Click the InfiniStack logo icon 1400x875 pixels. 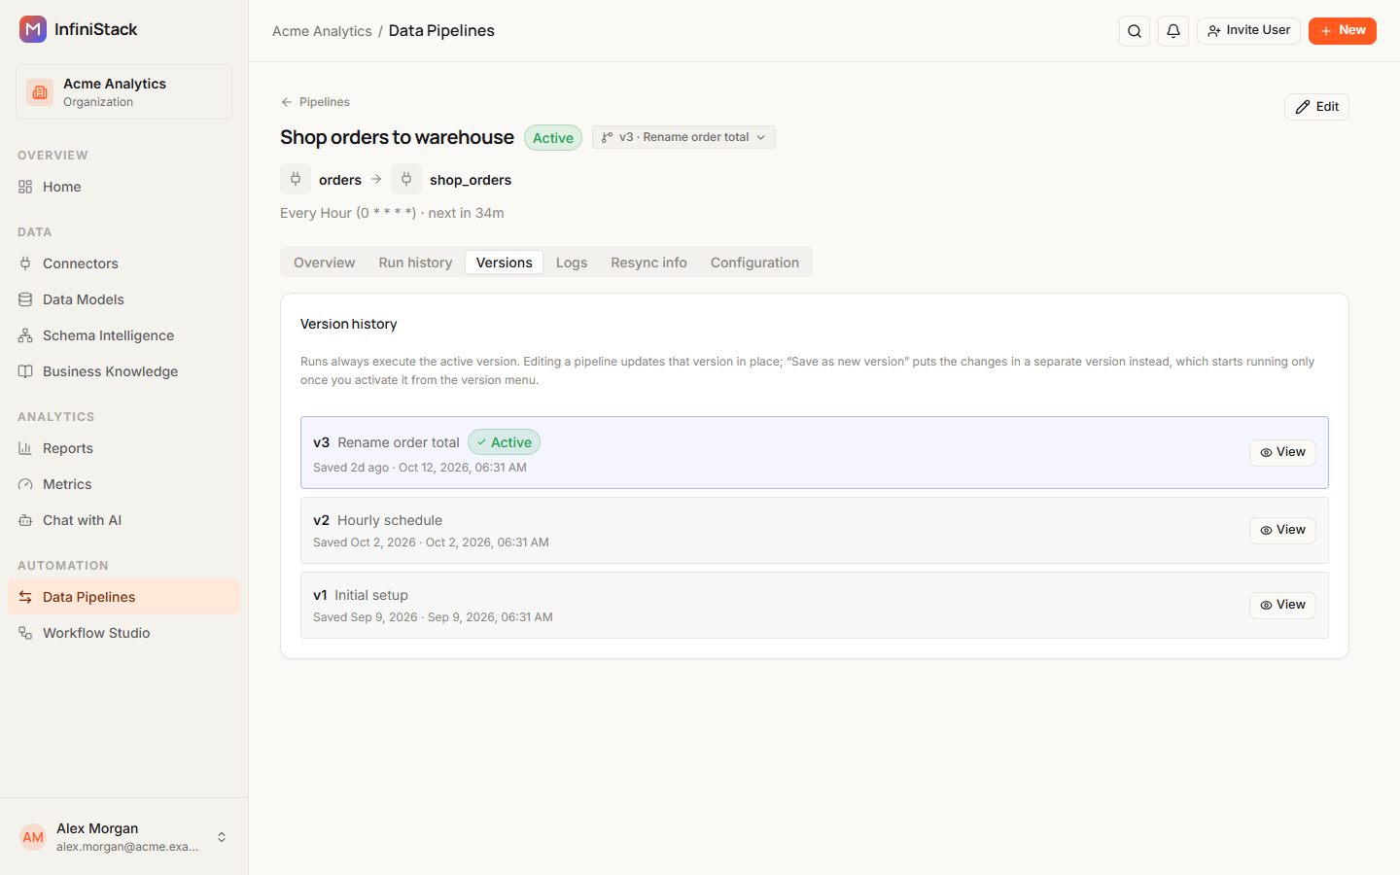pyautogui.click(x=33, y=29)
